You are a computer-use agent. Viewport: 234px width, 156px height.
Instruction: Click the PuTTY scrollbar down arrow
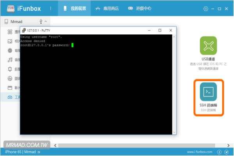[x=174, y=133]
